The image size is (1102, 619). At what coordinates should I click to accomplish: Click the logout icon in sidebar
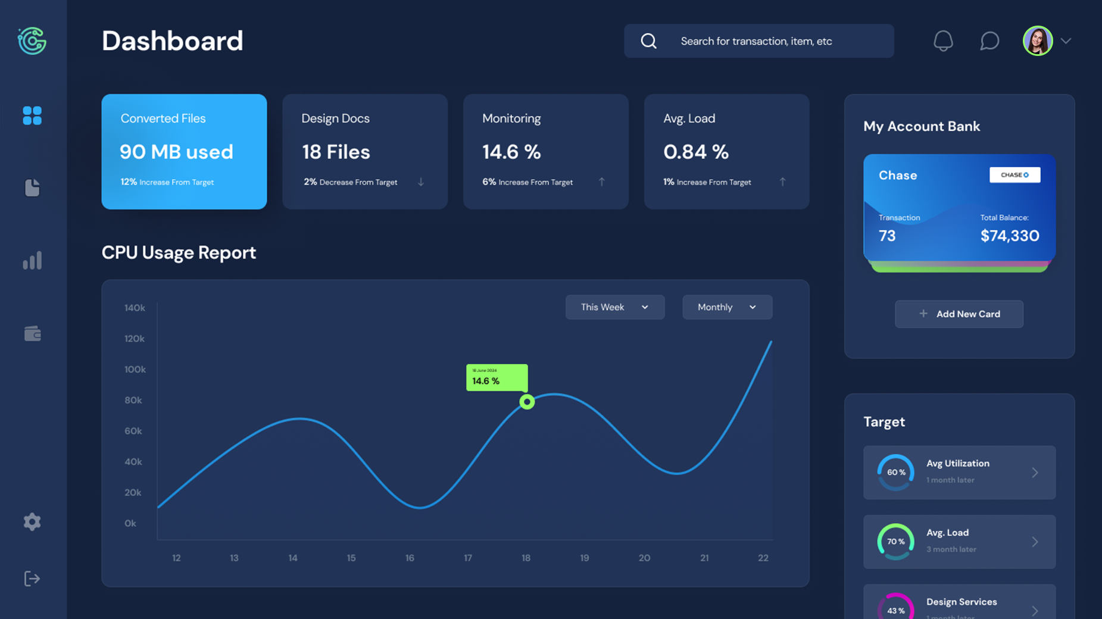click(32, 579)
